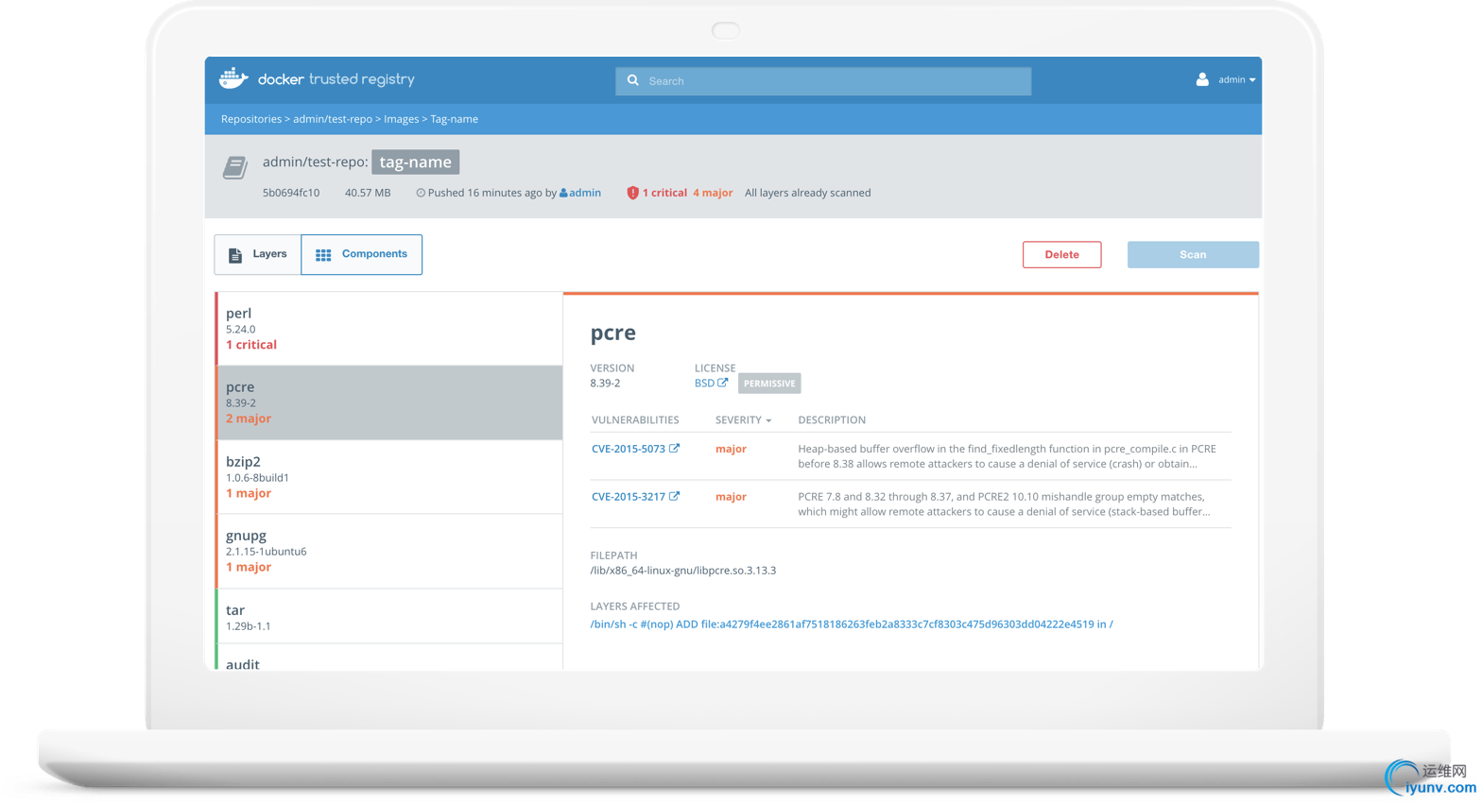Click the tag-name label badge
Image resolution: width=1482 pixels, height=803 pixels.
pos(415,162)
